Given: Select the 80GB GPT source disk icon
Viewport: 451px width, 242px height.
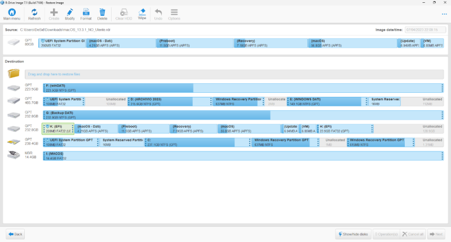Looking at the screenshot, I should point(14,43).
